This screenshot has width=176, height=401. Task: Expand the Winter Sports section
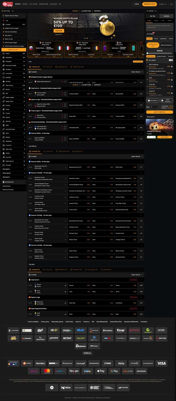(14, 173)
